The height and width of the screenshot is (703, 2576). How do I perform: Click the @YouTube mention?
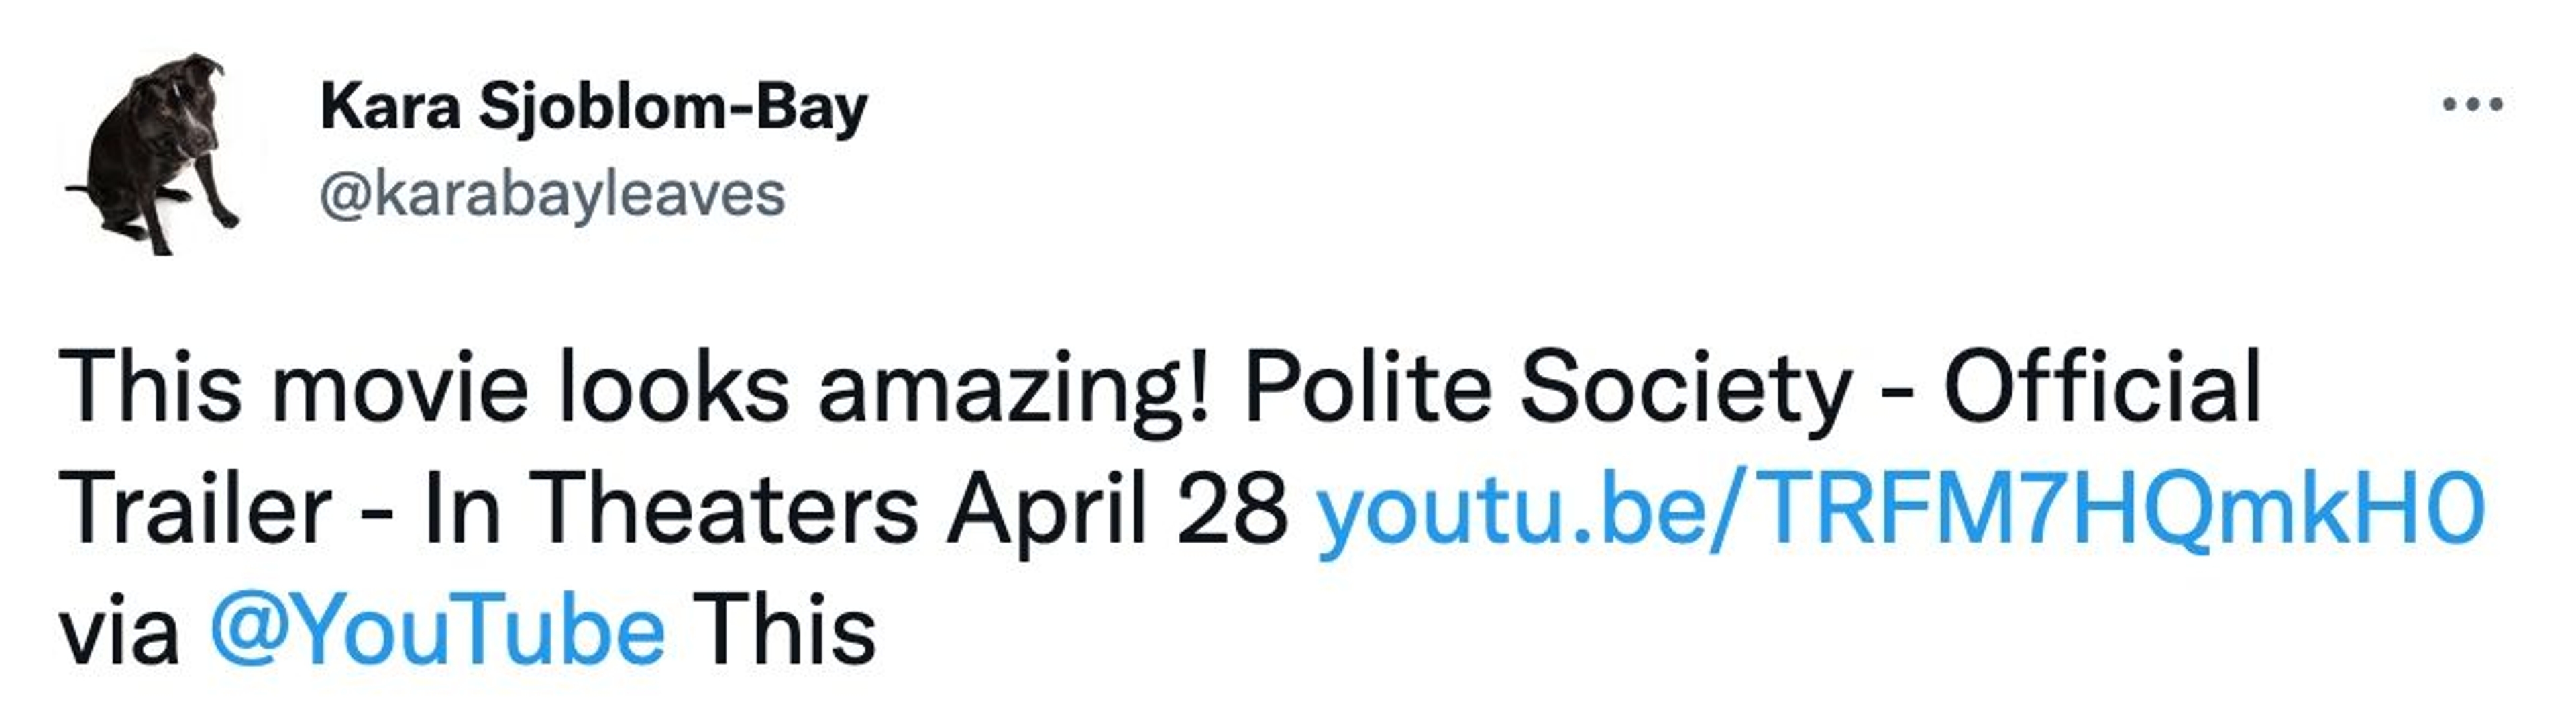[x=438, y=631]
